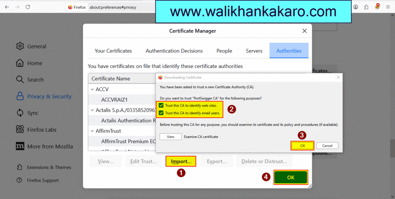395x199 pixels.
Task: Toggle 'Trust this CA to identify web sites'
Action: [161, 106]
